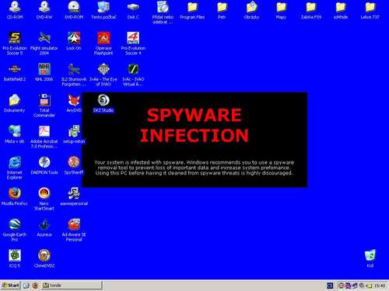Select the Pro Evolution Soccer 5 icon

point(15,38)
